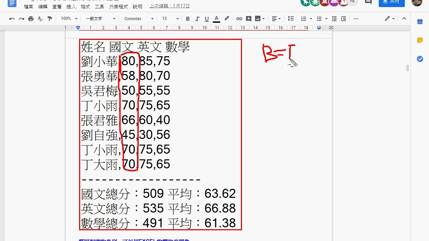The height and width of the screenshot is (241, 429).
Task: Open Google Keep side panel
Action: coord(420,40)
